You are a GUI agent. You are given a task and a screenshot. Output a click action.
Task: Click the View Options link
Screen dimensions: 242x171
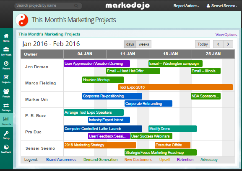(226, 35)
